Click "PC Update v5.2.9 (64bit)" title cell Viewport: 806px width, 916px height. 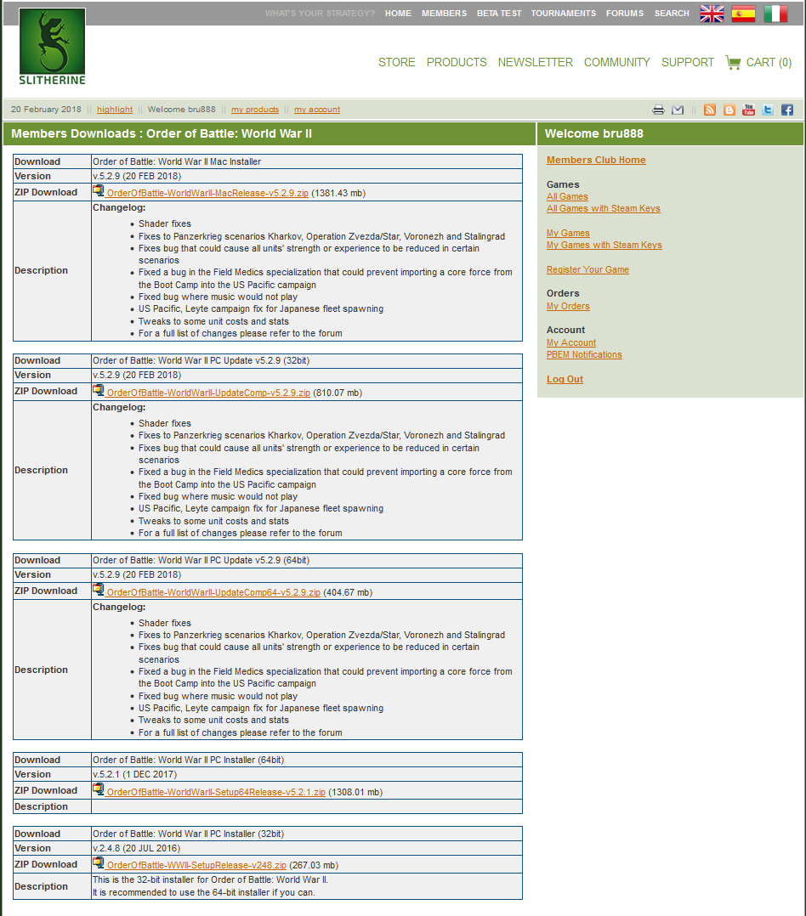click(307, 560)
